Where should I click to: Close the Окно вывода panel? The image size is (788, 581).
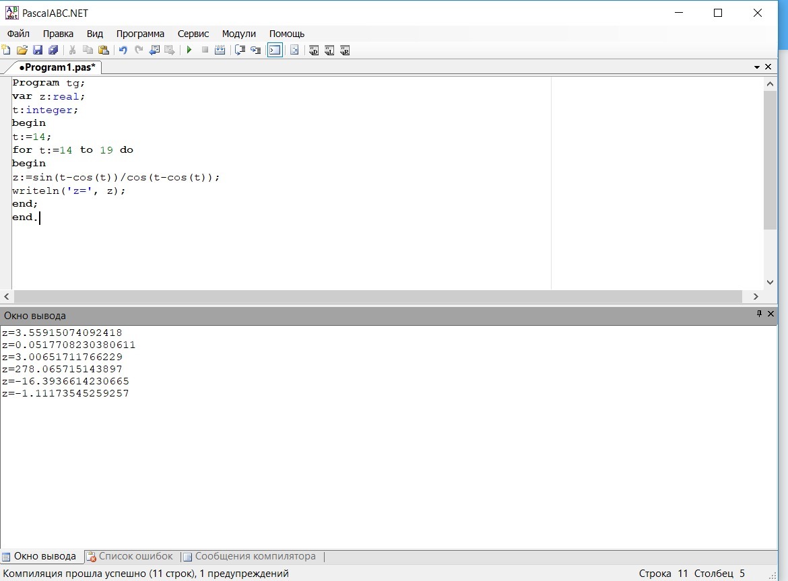(x=771, y=314)
